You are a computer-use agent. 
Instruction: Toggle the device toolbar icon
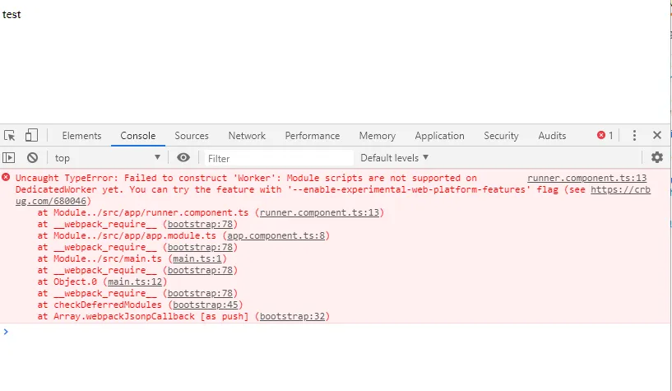(31, 136)
